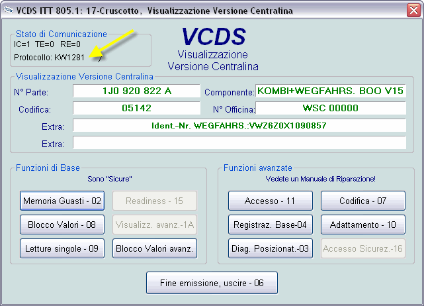
Task: Click the N° Parte field 1J0 920 822 A
Action: 136,91
